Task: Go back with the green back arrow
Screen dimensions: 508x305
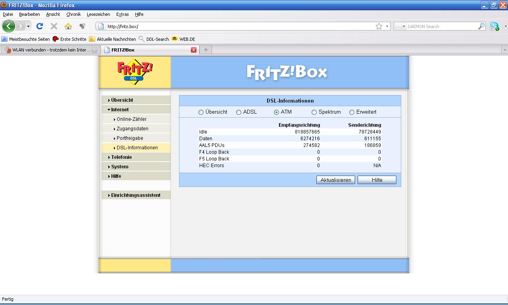Action: (9, 27)
